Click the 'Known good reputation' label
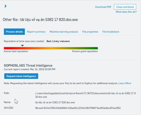The width and height of the screenshot is (141, 115). click(85, 51)
